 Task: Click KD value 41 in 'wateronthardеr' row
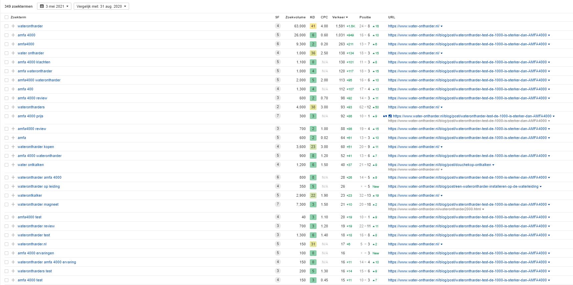tap(313, 26)
